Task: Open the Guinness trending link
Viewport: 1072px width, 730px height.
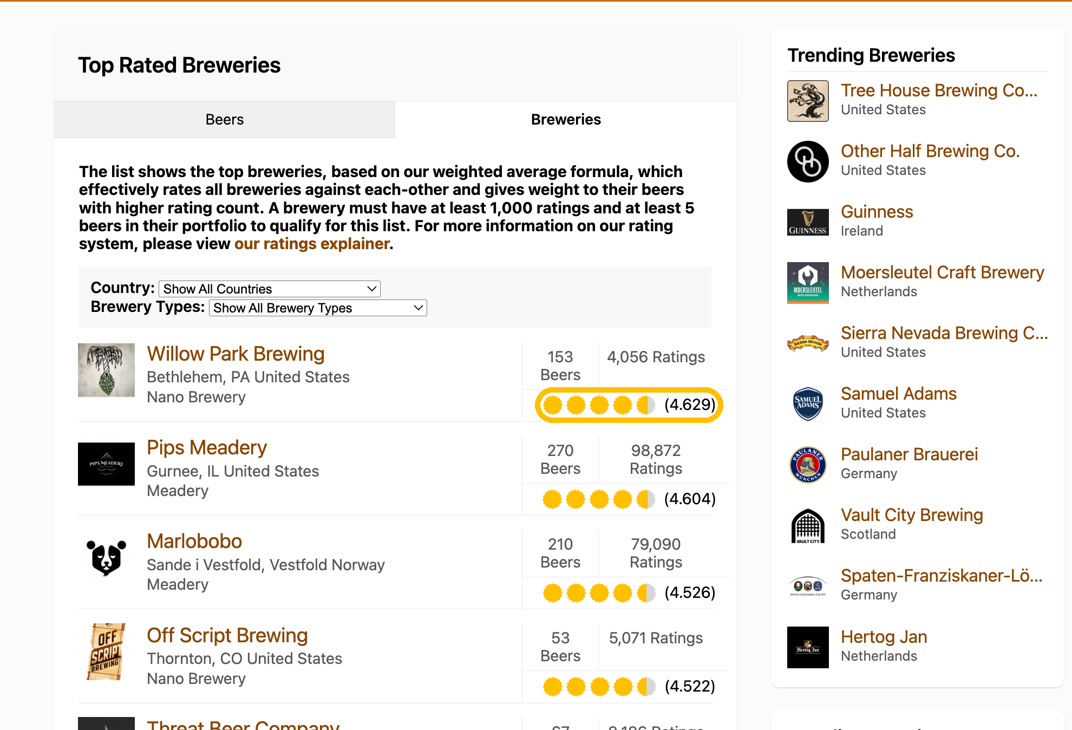Action: 877,212
